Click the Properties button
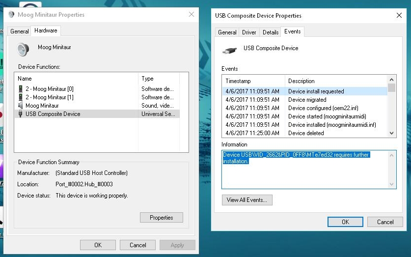Image resolution: width=411 pixels, height=257 pixels. point(162,218)
